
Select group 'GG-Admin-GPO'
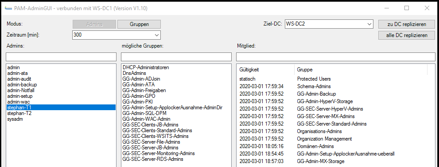click(x=176, y=96)
